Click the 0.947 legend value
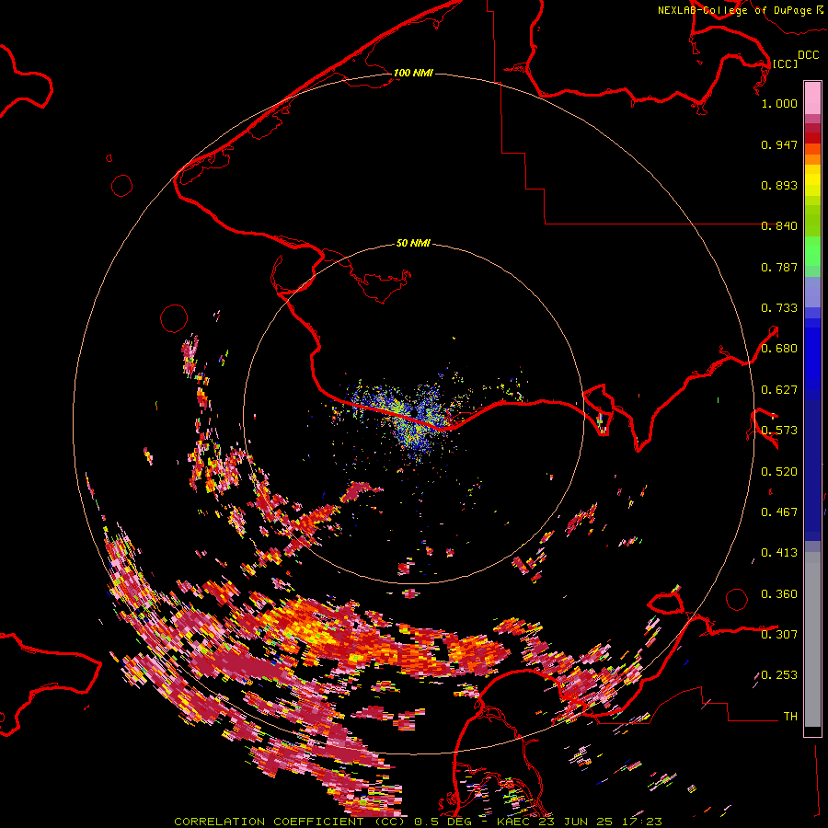828x828 pixels. click(779, 144)
